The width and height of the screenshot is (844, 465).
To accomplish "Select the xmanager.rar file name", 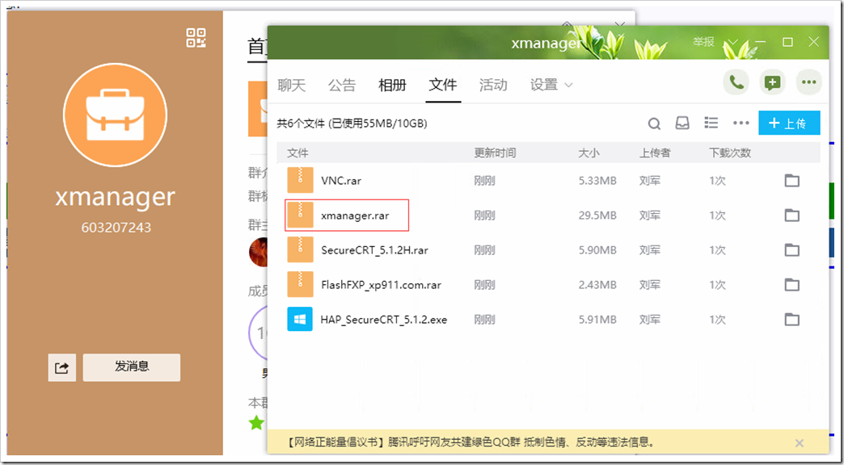I will click(355, 216).
